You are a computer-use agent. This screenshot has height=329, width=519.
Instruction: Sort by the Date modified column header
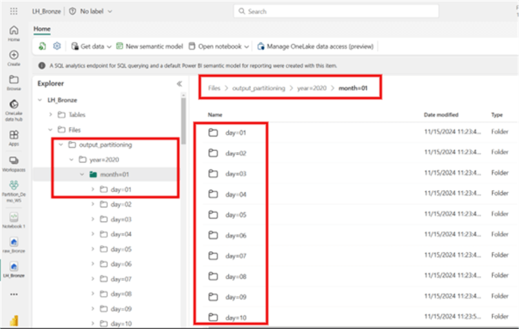click(441, 115)
